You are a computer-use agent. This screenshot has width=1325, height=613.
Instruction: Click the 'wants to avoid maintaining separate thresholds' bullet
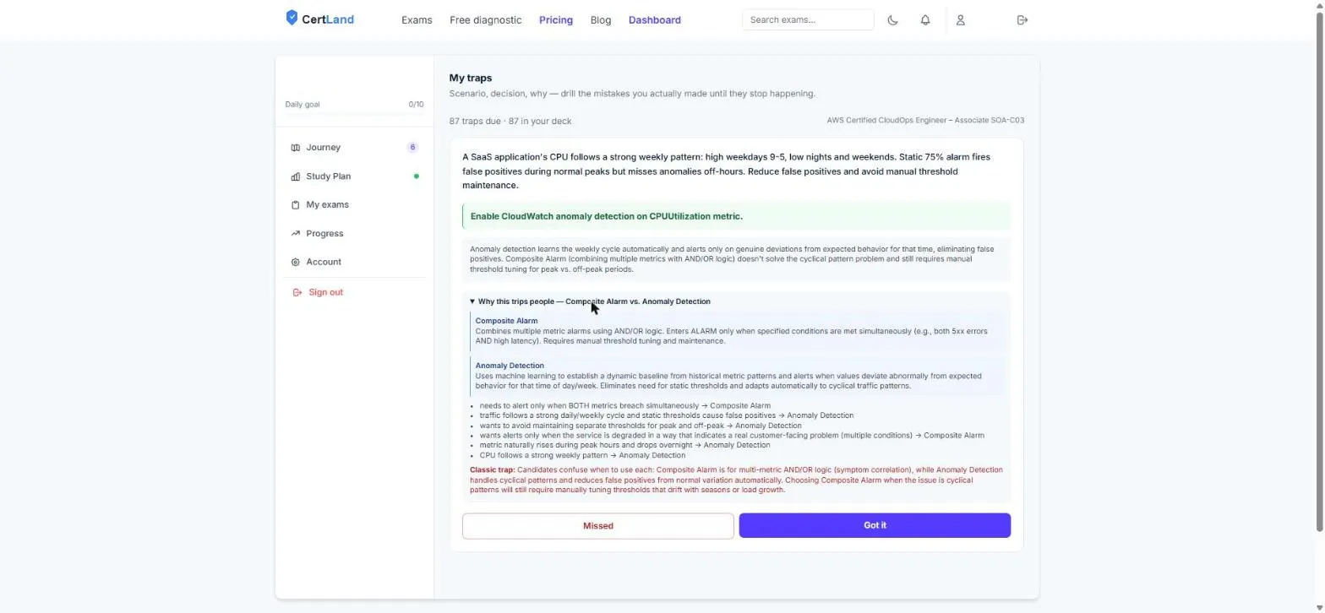(641, 426)
